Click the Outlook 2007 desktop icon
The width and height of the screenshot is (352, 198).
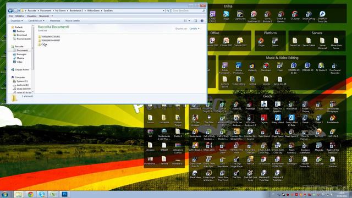[x=240, y=42]
